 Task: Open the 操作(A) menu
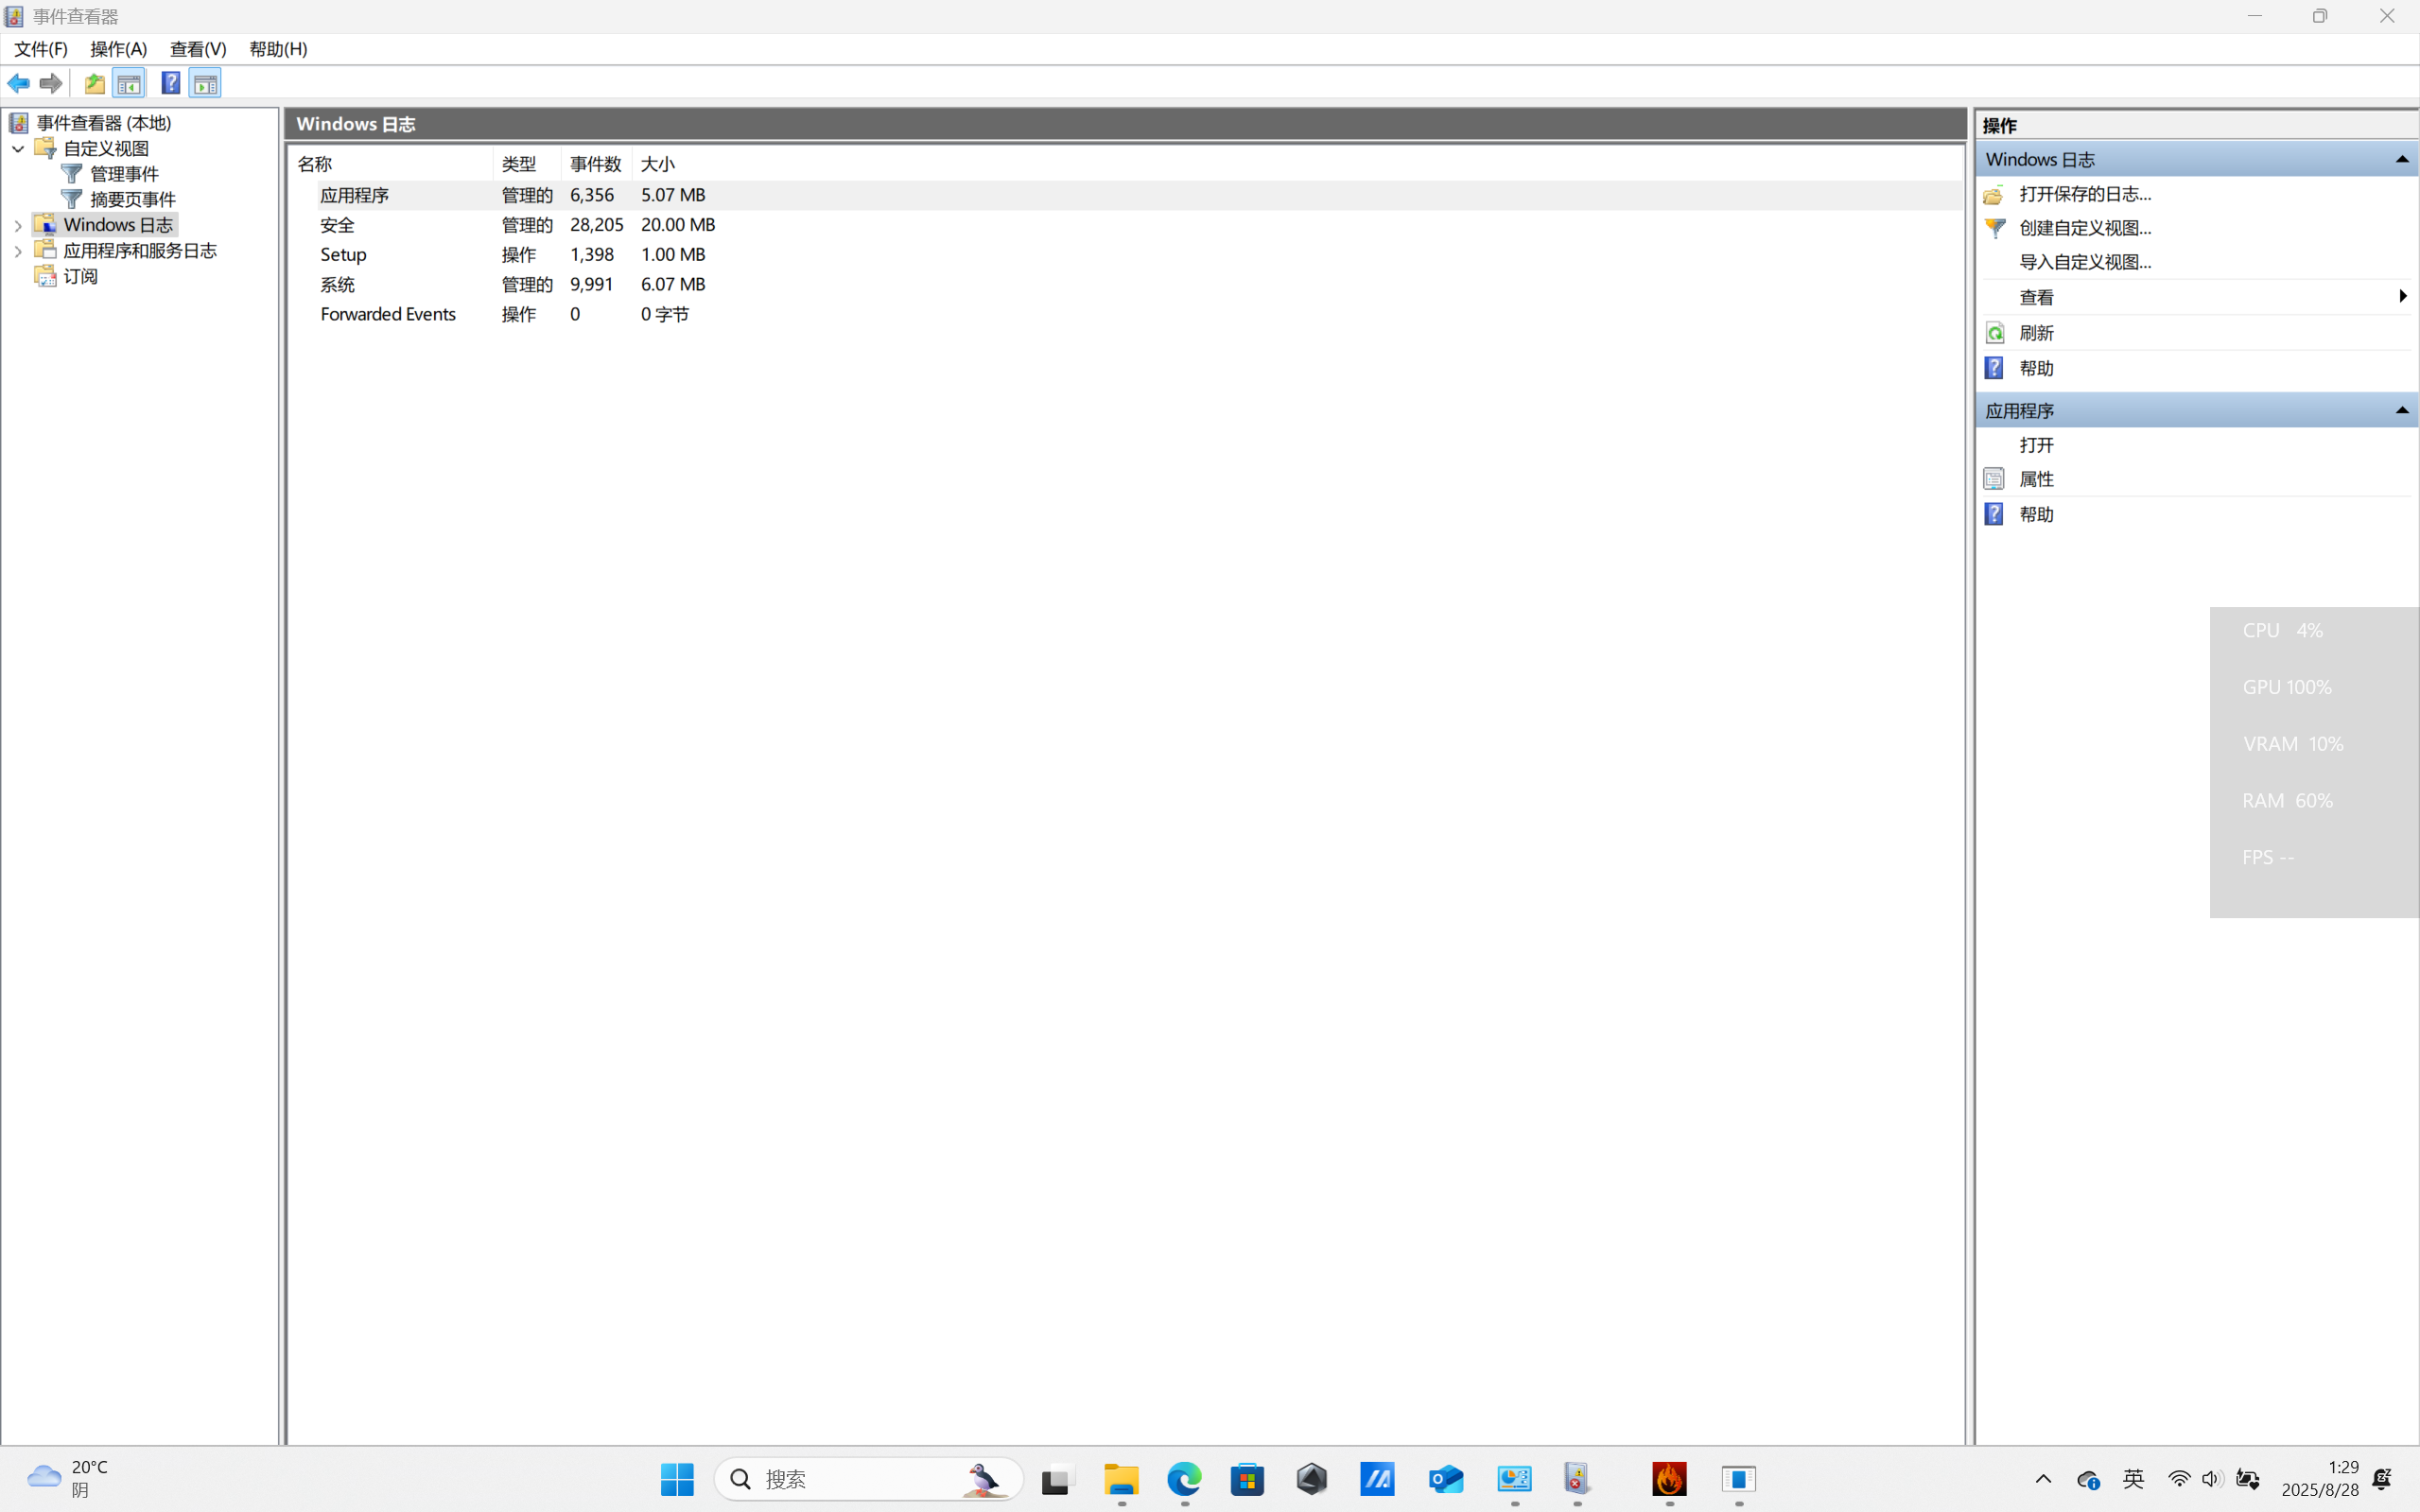(118, 49)
